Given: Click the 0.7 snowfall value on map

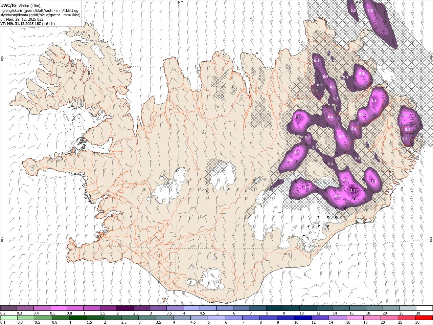Looking at the screenshot, I should coord(342,137).
